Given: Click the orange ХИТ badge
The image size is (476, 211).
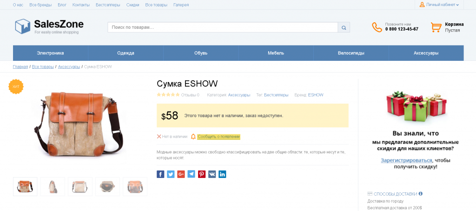Looking at the screenshot, I should coord(16,87).
